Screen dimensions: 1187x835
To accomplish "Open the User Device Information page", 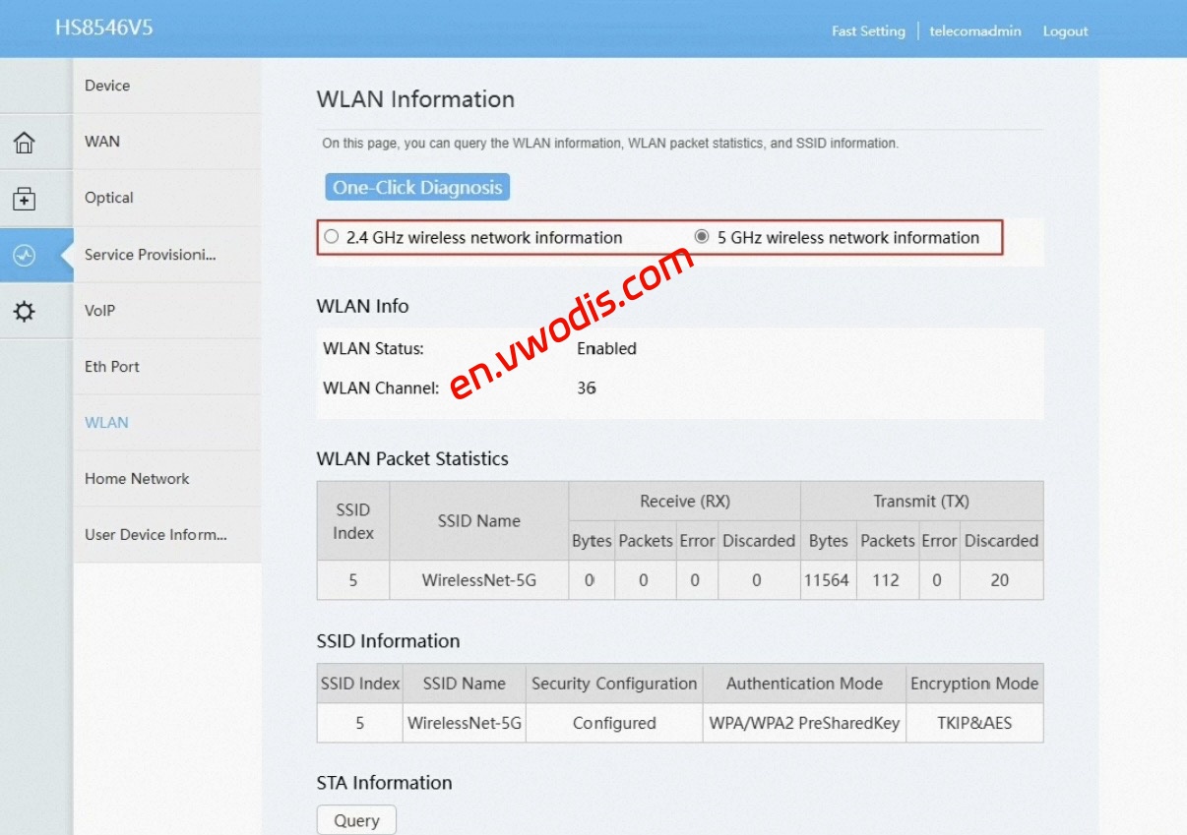I will [155, 534].
